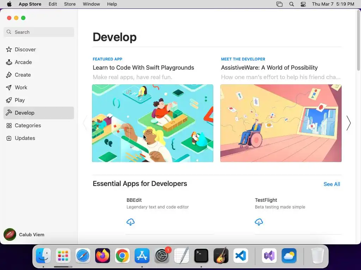Click See All for Essential Apps

pos(332,184)
